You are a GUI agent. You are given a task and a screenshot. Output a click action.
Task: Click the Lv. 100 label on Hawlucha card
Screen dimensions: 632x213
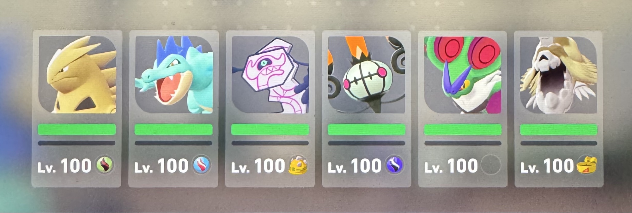[451, 166]
